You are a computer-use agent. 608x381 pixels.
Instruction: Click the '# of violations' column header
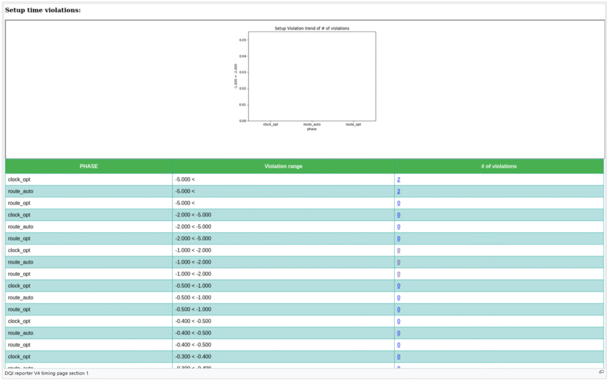499,166
